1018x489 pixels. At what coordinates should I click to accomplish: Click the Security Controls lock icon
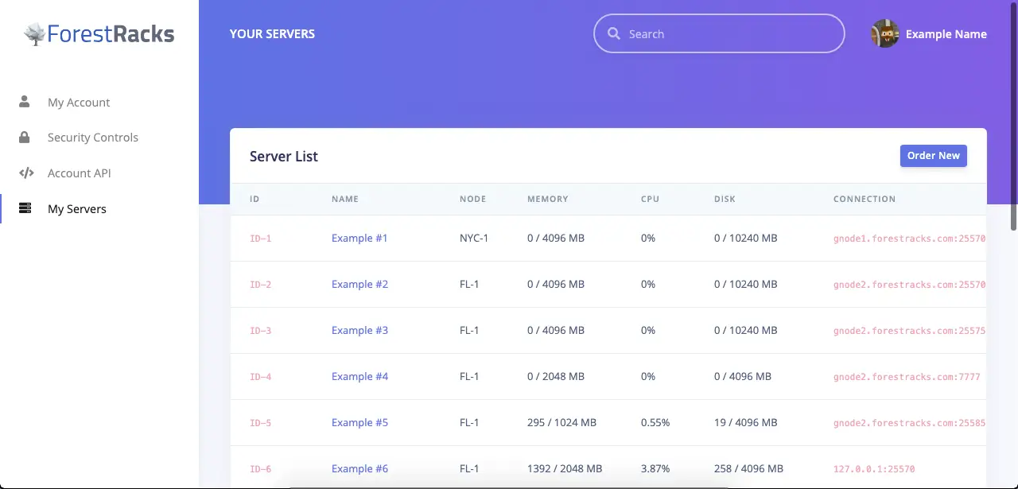click(x=25, y=137)
